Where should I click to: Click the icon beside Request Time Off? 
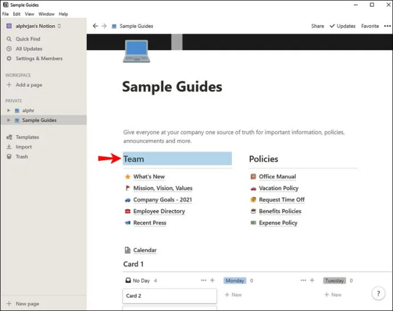pos(253,200)
